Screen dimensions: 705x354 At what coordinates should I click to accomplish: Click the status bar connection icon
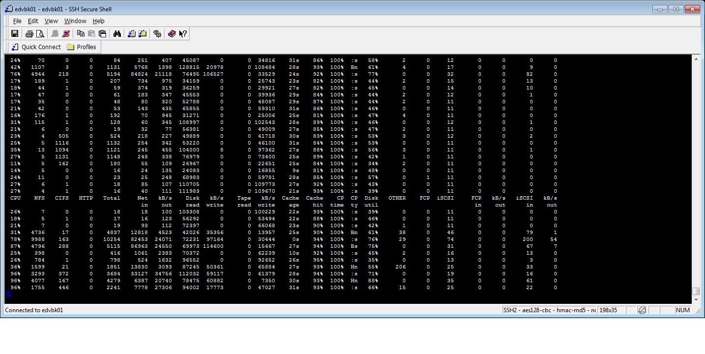(642, 310)
